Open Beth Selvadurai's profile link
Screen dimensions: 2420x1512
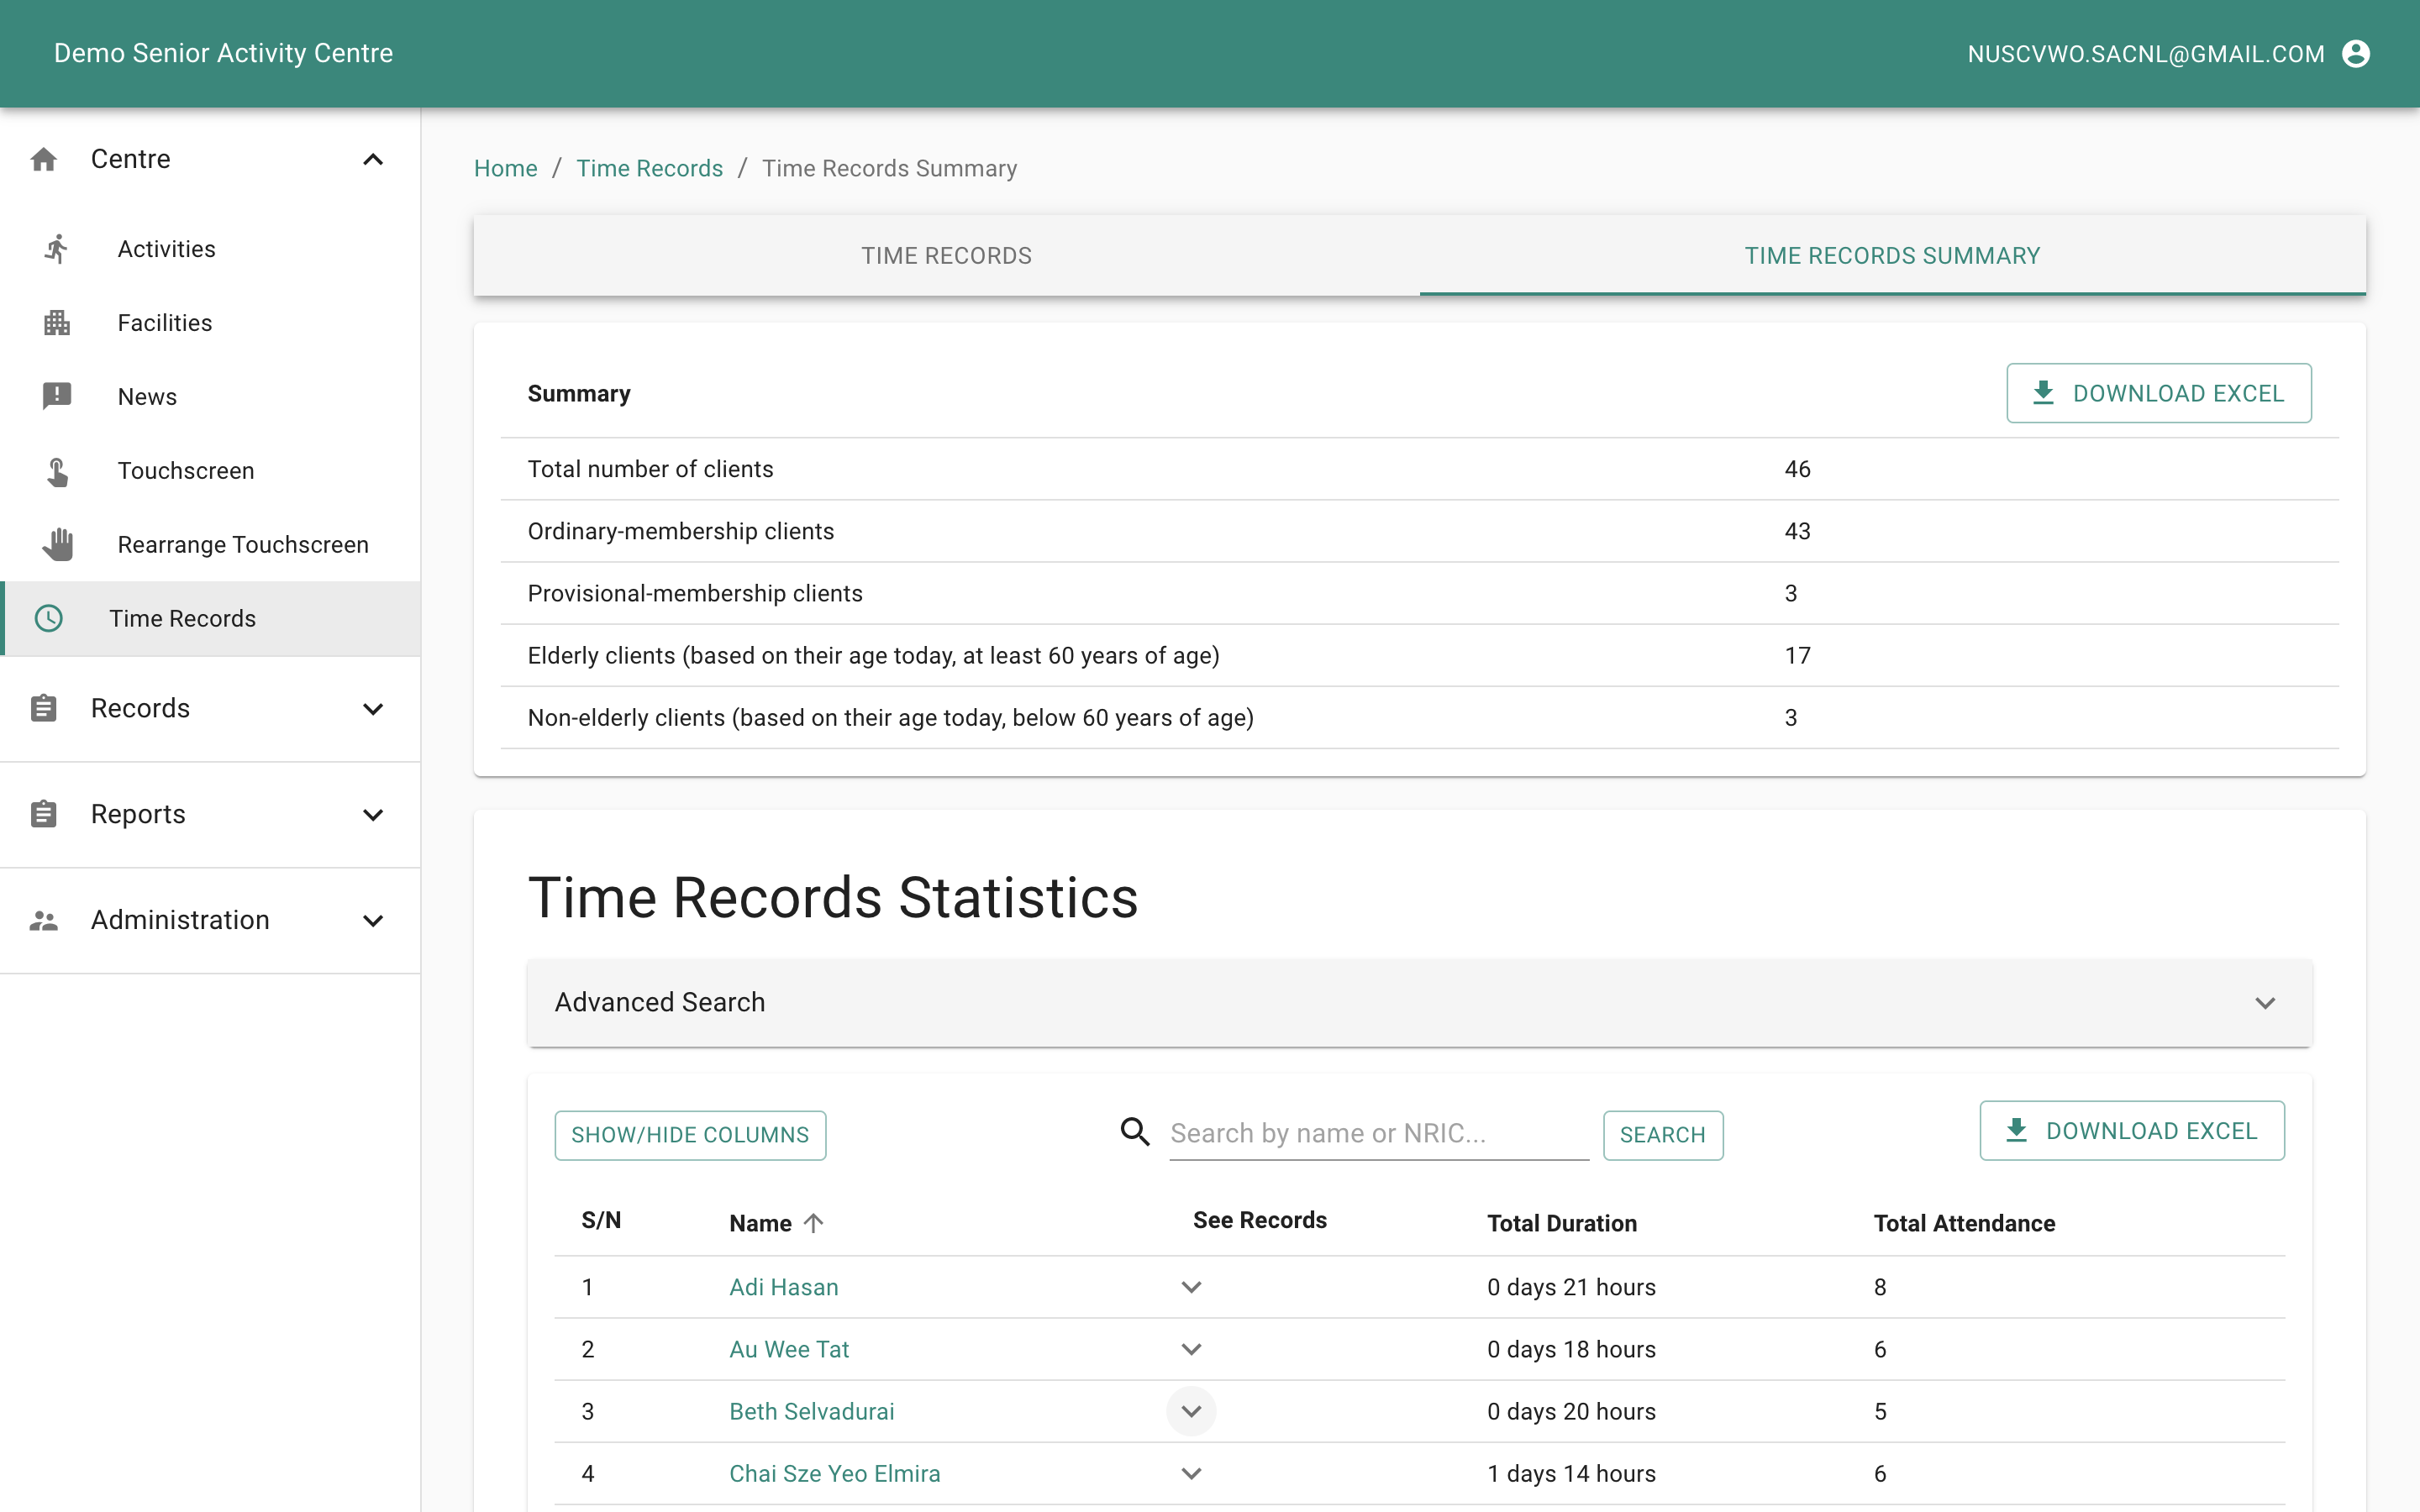(811, 1411)
